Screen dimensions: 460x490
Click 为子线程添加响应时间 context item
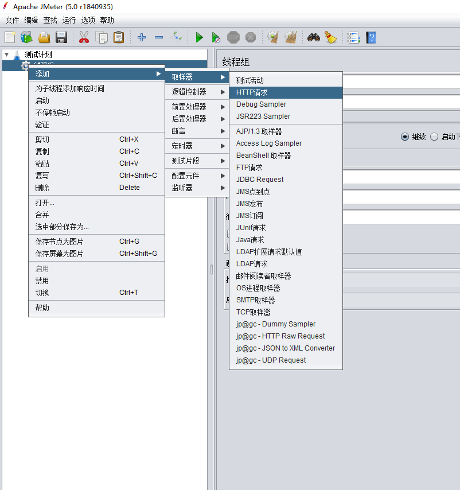tap(96, 89)
